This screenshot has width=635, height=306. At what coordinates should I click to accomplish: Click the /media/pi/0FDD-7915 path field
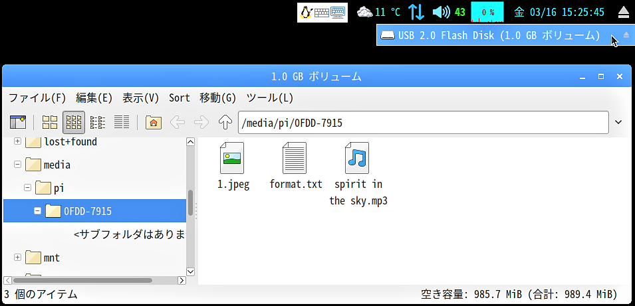click(x=423, y=123)
